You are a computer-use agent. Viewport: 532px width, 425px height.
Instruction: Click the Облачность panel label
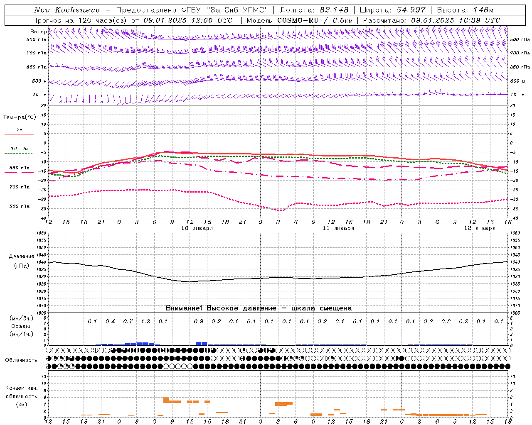coord(21,360)
